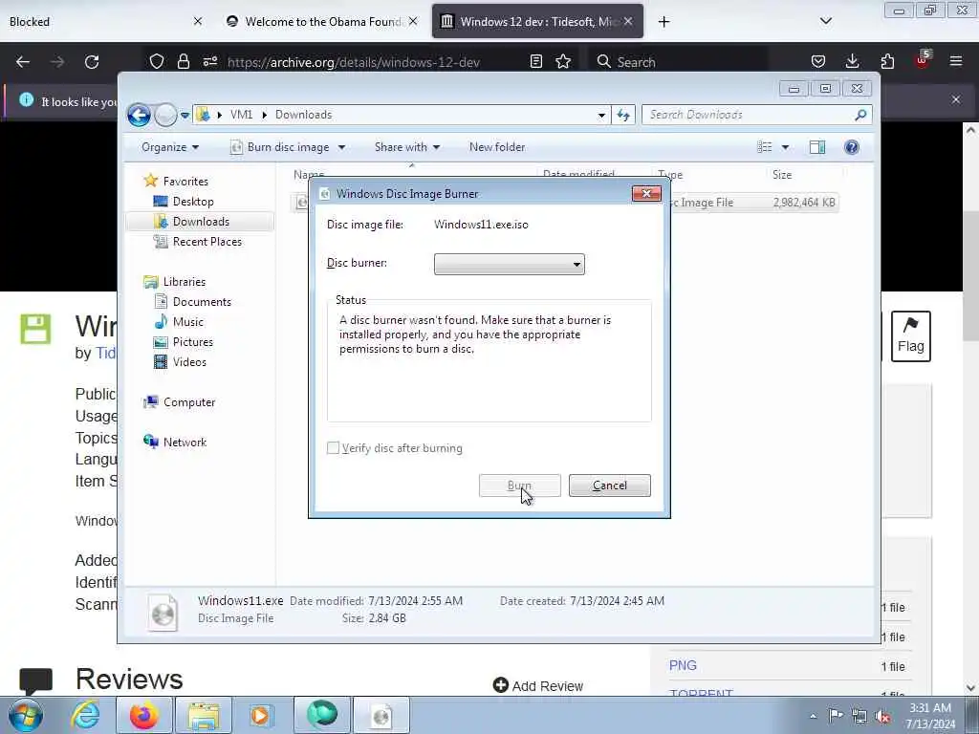This screenshot has height=734, width=979.
Task: Click the Burn button in the dialog
Action: pos(519,486)
